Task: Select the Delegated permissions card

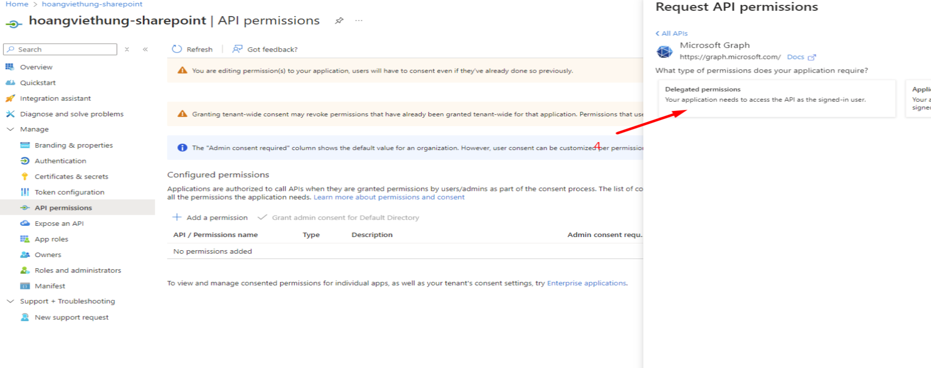Action: point(777,98)
